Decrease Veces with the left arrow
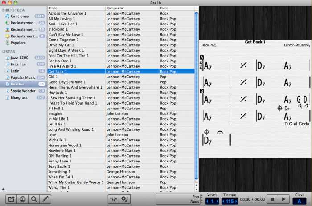Viewport: 312px width, 206px height. pyautogui.click(x=207, y=201)
